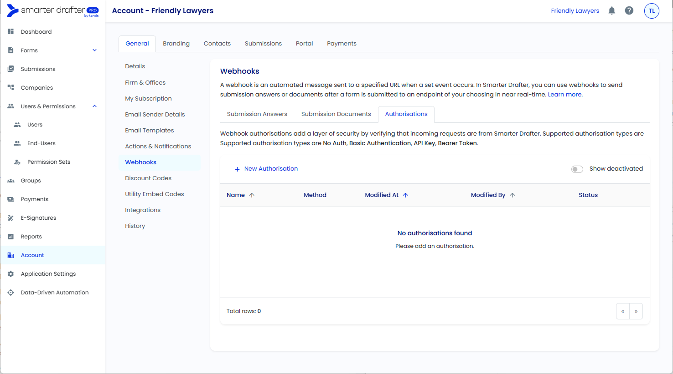Click the Permission Sets icon
Image resolution: width=673 pixels, height=374 pixels.
pyautogui.click(x=17, y=162)
